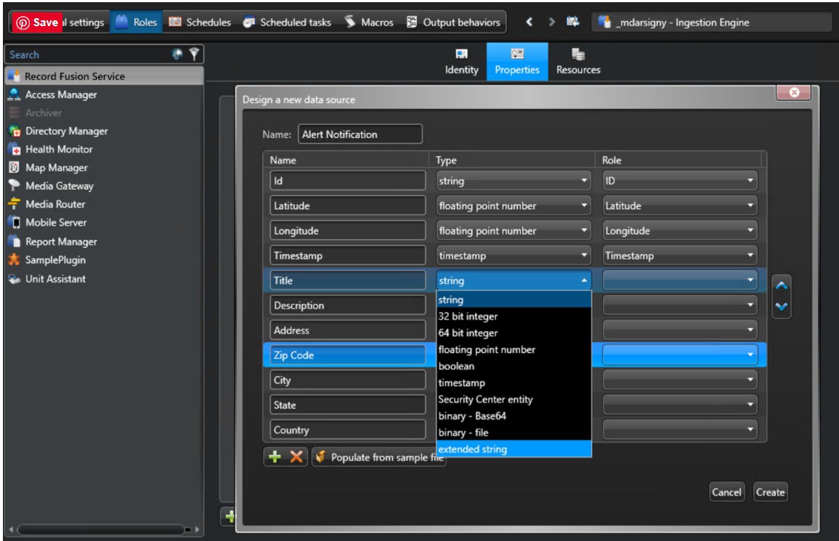The width and height of the screenshot is (839, 541).
Task: Open the Identity tab icon
Action: [461, 62]
